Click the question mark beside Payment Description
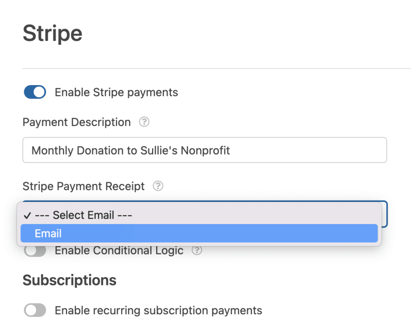The width and height of the screenshot is (411, 332). tap(144, 122)
